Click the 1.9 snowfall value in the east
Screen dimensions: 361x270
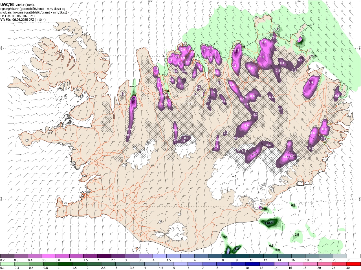point(311,82)
